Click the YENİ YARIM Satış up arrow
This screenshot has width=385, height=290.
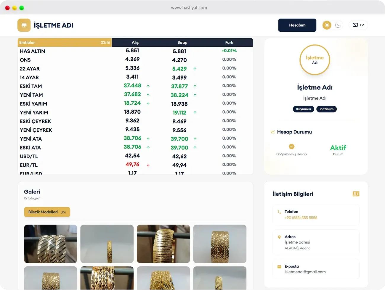point(195,113)
